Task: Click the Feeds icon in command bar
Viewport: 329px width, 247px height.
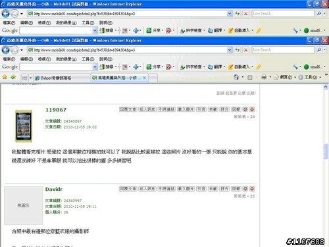Action: [x=250, y=77]
